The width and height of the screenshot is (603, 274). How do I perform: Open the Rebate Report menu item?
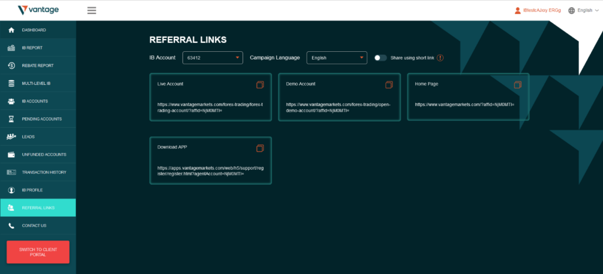pos(37,65)
